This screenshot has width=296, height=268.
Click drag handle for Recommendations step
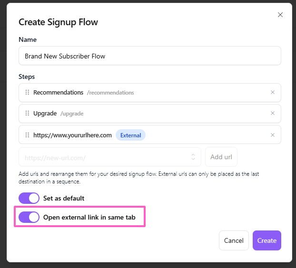(27, 93)
